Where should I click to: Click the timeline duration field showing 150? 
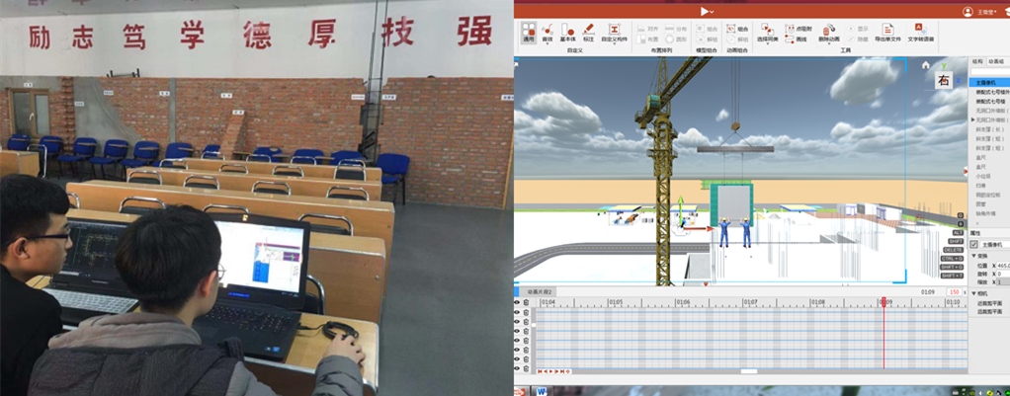click(x=954, y=291)
